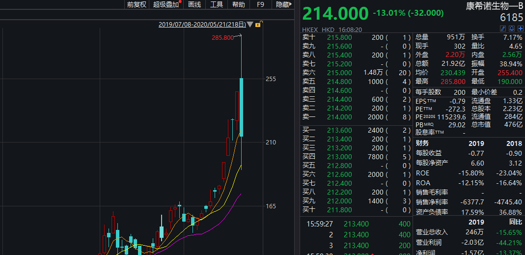Click the PE 2020E value 115239.6
Viewport: 525px width, 255px height.
tap(452, 117)
